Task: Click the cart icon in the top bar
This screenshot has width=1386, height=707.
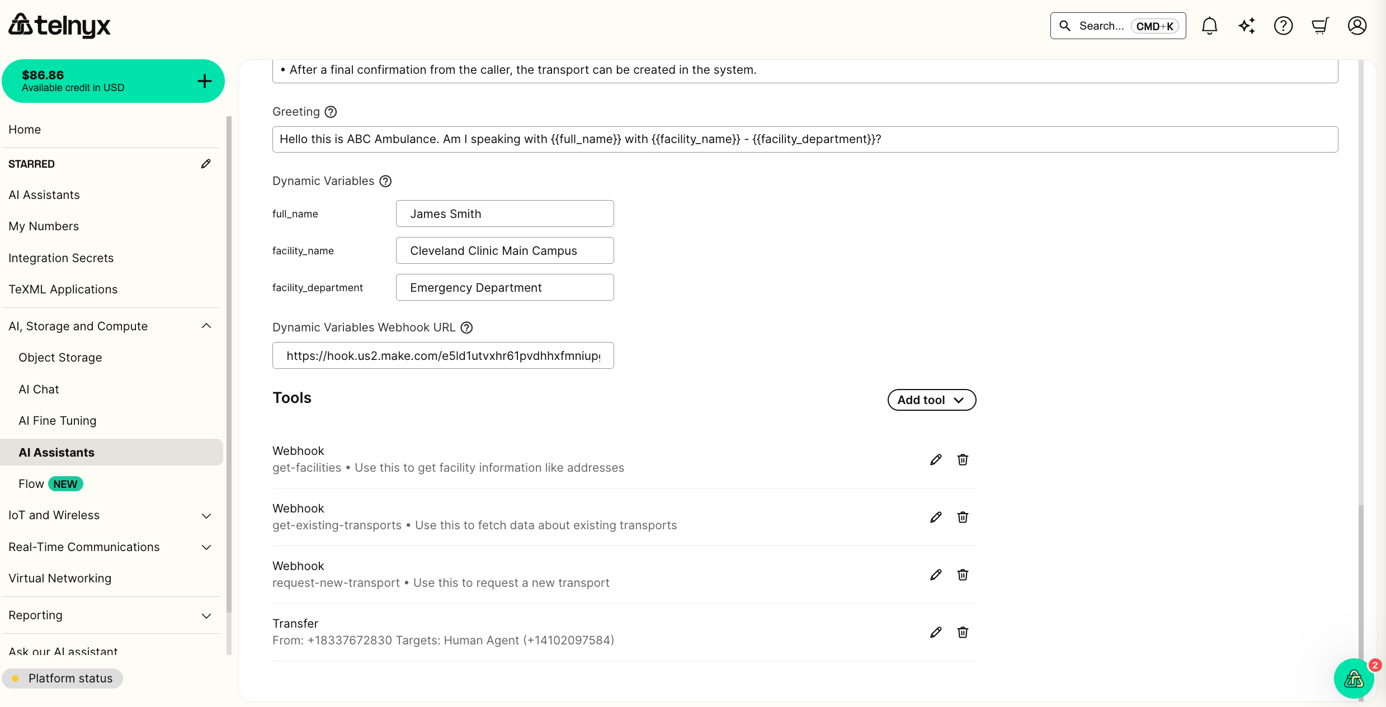Action: [x=1321, y=25]
